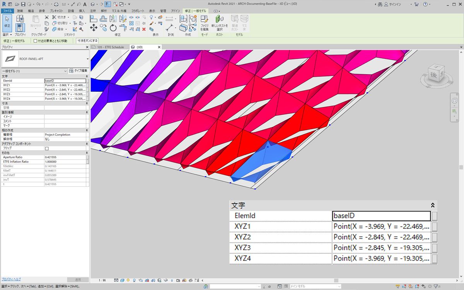This screenshot has width=464, height=290.
Task: Toggle the Thin Lines icon in quick access toolbar
Action: (107, 4)
